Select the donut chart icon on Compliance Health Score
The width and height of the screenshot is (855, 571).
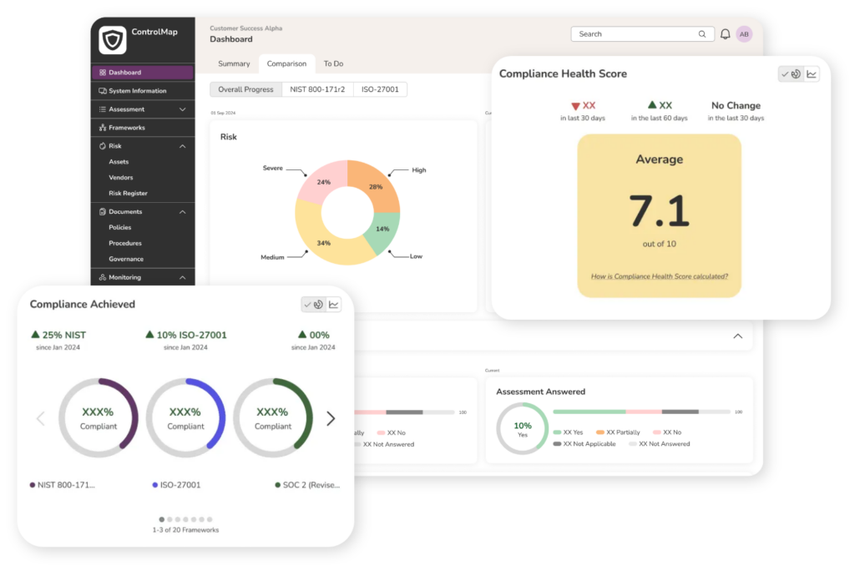[796, 73]
